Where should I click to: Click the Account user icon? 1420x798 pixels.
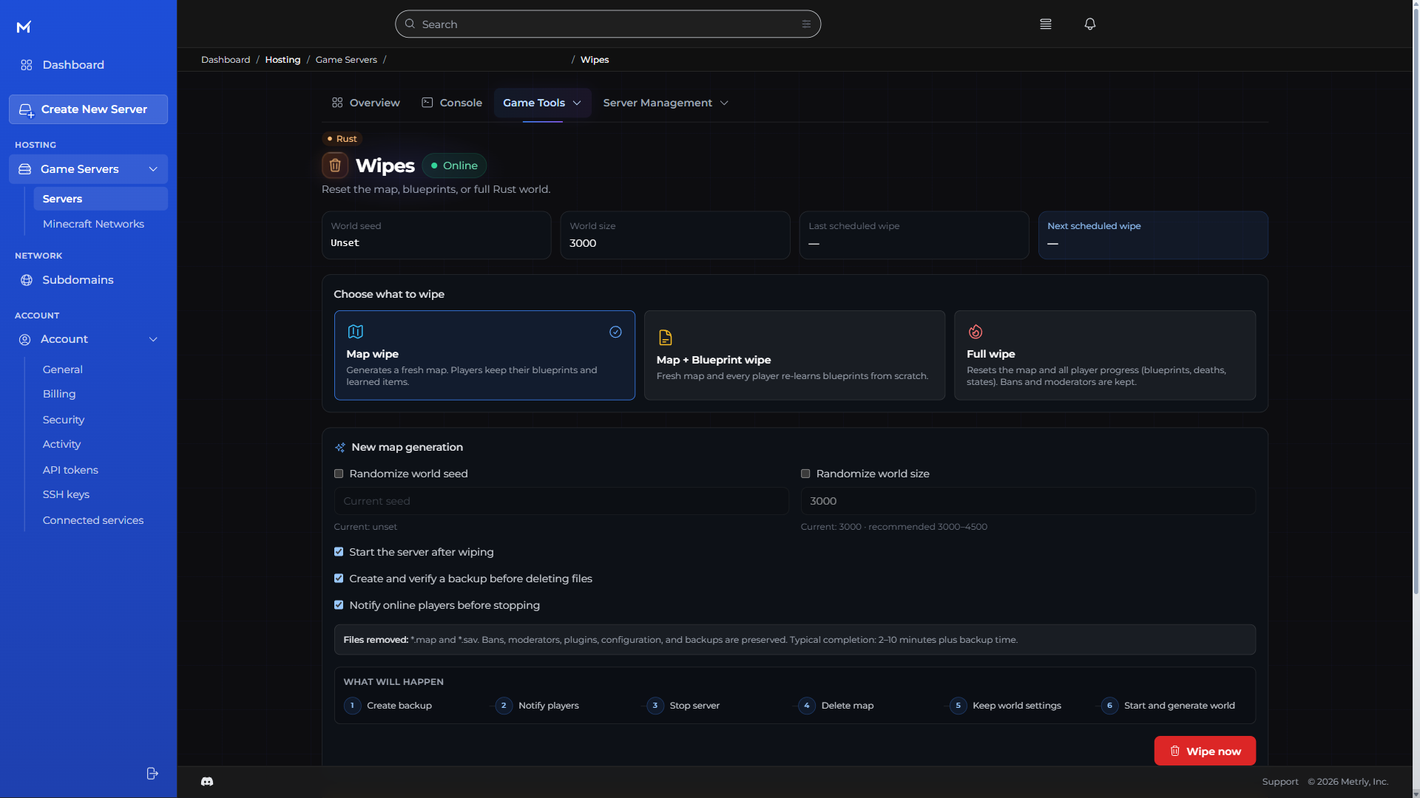coord(24,339)
